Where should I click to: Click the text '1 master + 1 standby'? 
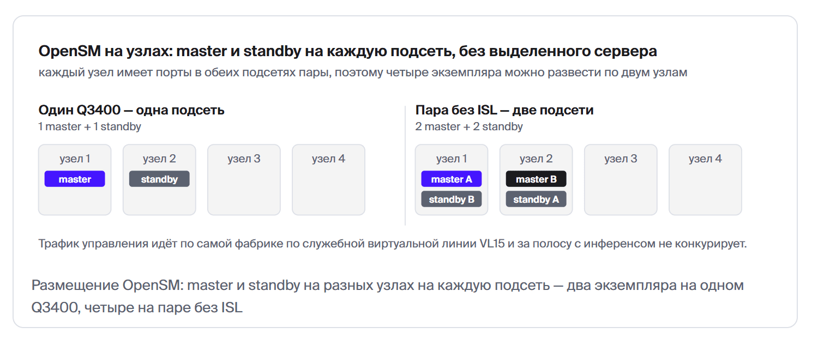pyautogui.click(x=90, y=126)
